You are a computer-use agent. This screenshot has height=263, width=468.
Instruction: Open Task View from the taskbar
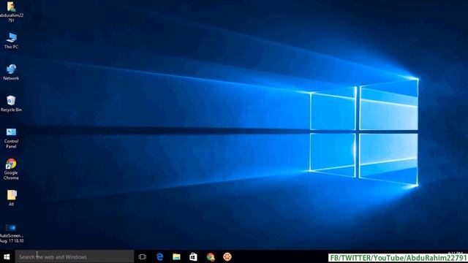pos(143,256)
